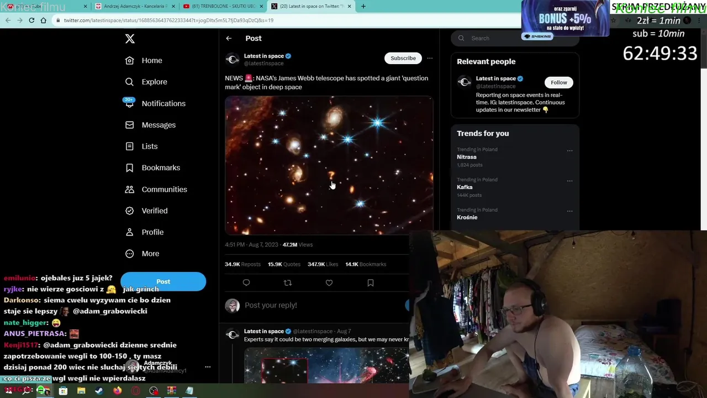Viewport: 707px width, 398px height.
Task: Click the browser forward button
Action: tap(20, 20)
